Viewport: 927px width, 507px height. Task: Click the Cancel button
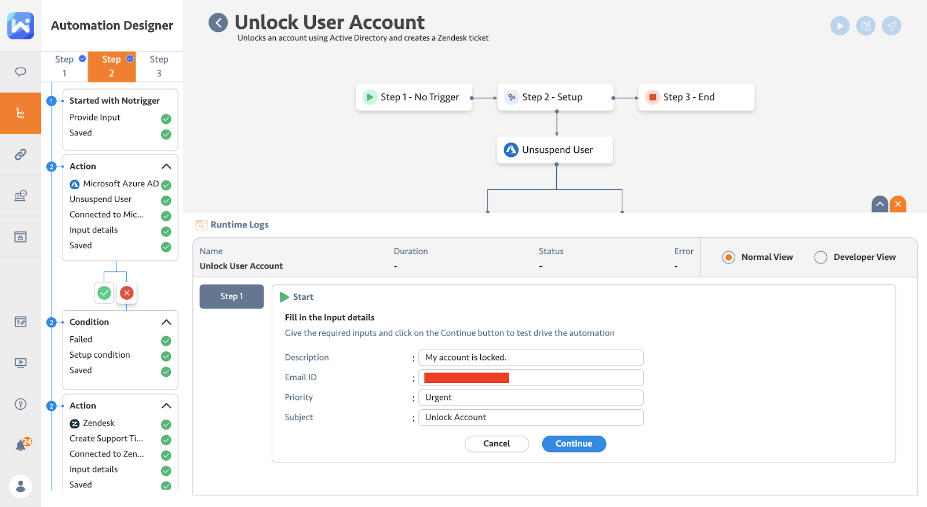[497, 444]
